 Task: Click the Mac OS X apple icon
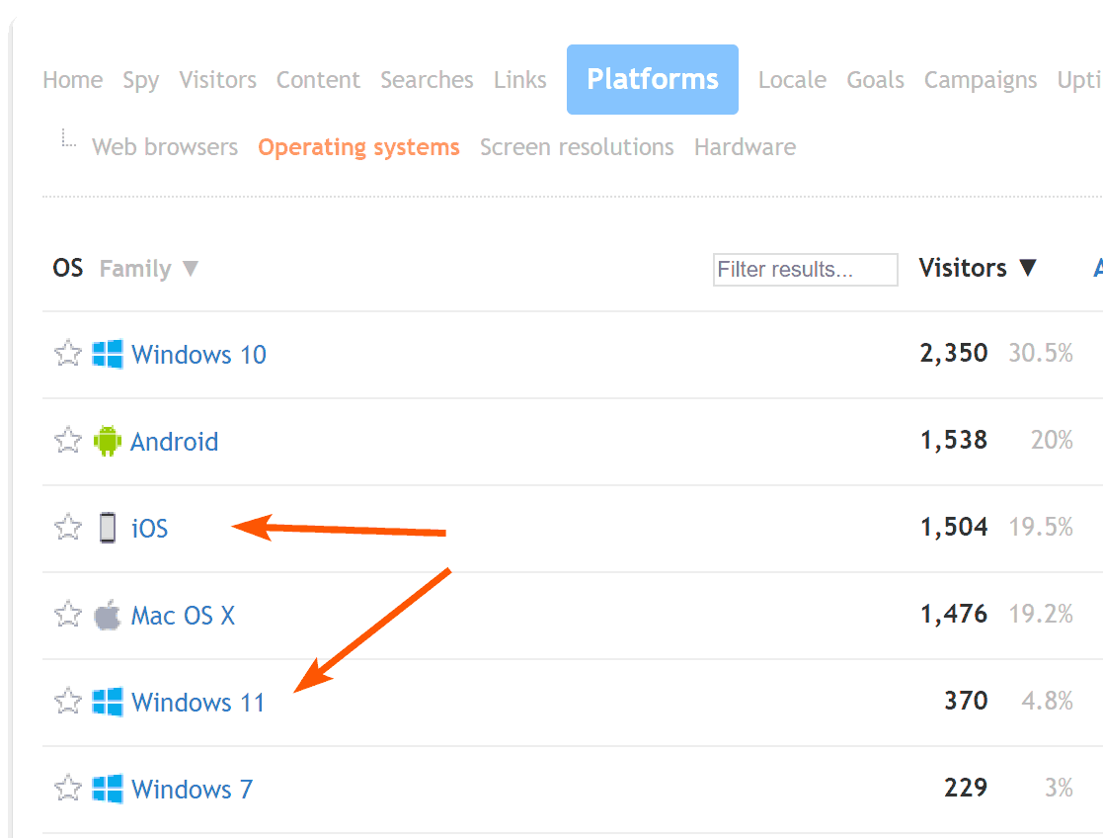pyautogui.click(x=107, y=615)
